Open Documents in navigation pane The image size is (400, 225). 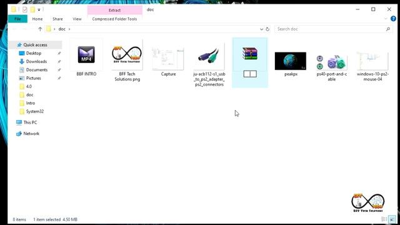coord(37,70)
